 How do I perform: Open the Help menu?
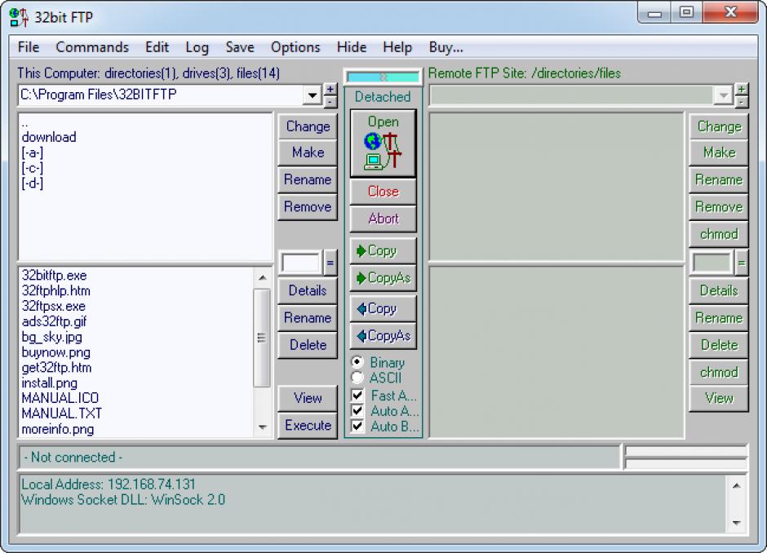coord(397,47)
